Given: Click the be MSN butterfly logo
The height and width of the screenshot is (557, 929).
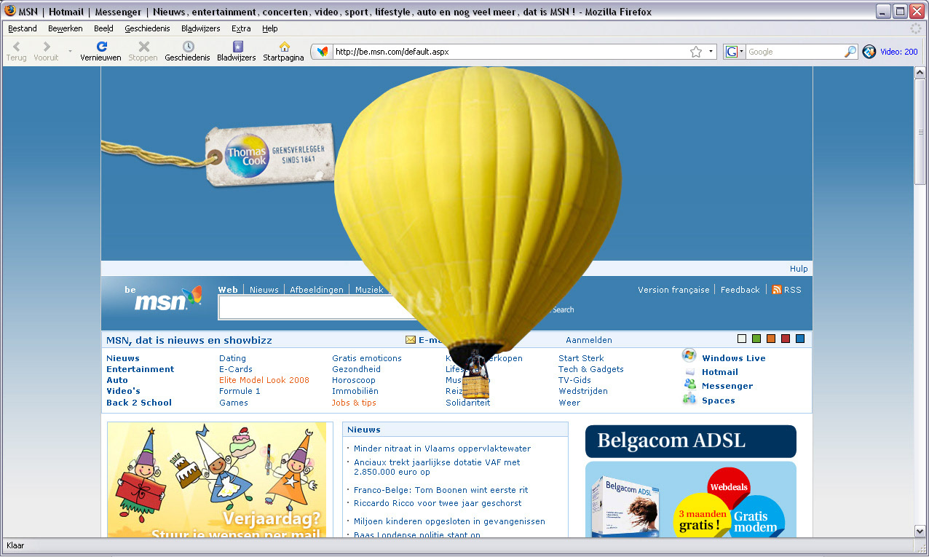Looking at the screenshot, I should click(162, 298).
